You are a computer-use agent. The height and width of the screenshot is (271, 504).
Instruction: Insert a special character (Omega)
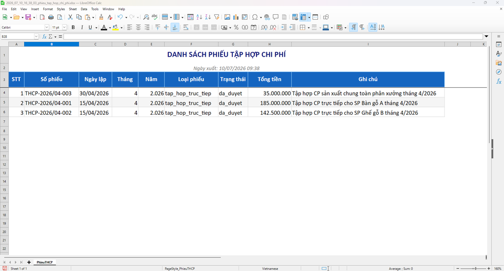(x=255, y=17)
